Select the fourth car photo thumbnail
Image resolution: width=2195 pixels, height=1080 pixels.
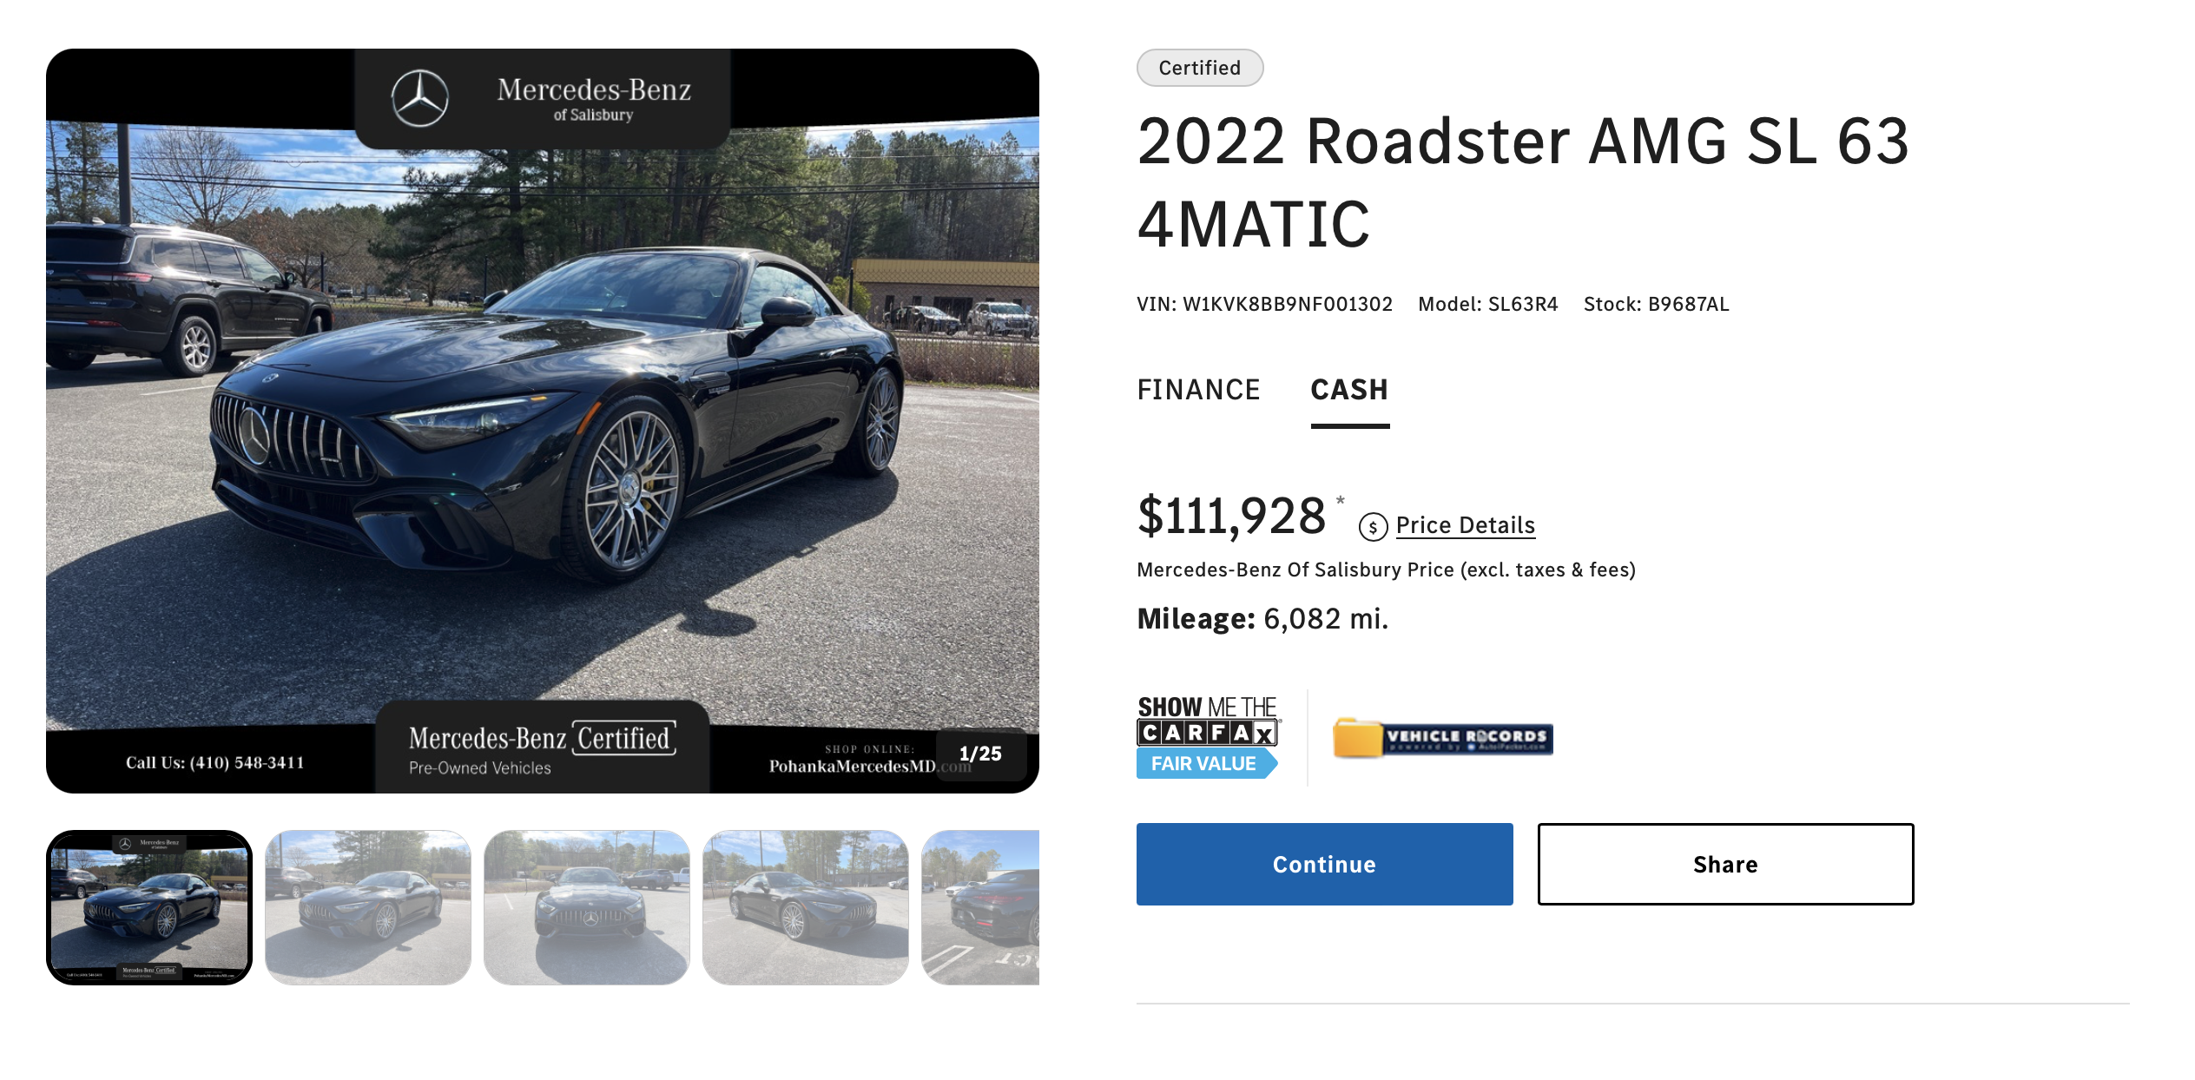tap(806, 907)
